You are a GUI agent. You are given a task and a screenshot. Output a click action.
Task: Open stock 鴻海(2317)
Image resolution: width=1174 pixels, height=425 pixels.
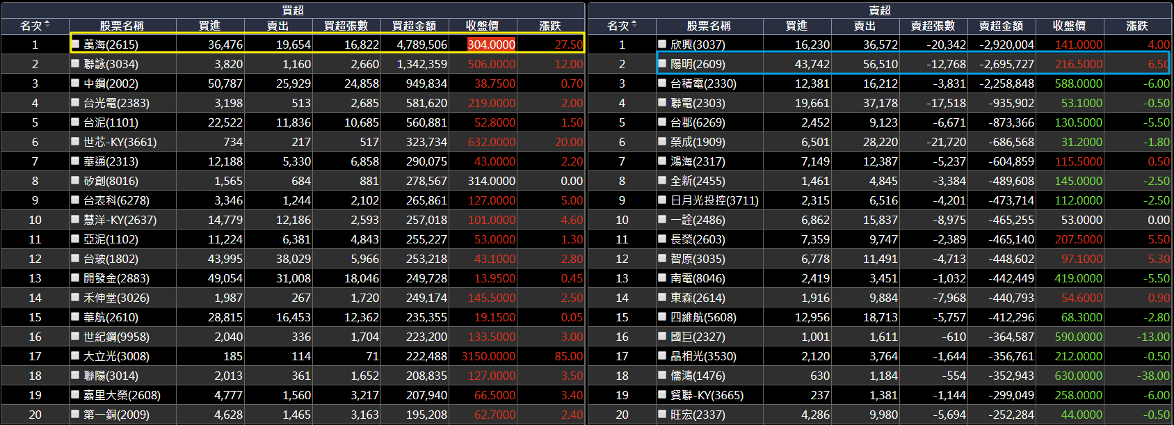(x=698, y=161)
